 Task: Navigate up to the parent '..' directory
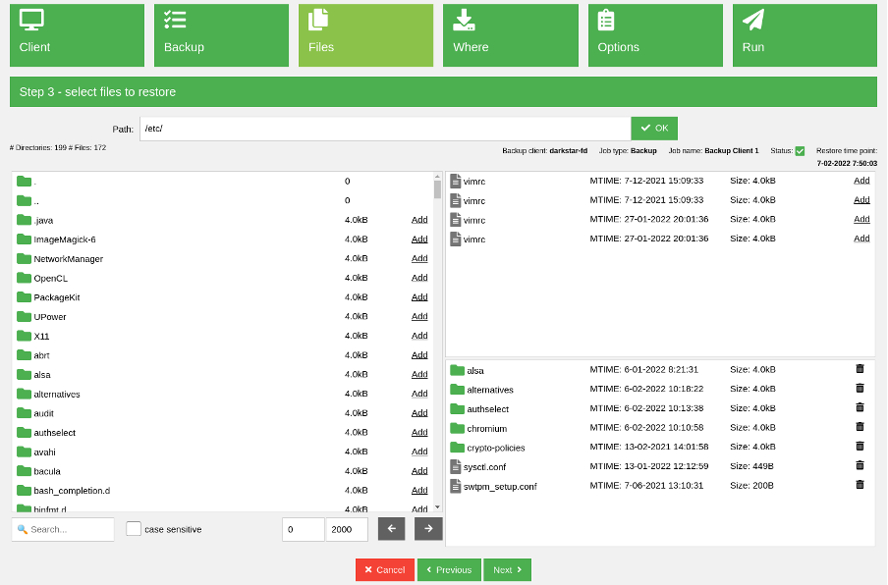tap(36, 200)
